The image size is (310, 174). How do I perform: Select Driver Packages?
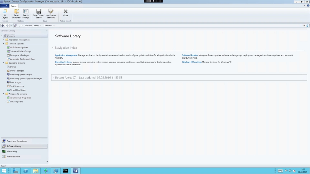tap(17, 71)
